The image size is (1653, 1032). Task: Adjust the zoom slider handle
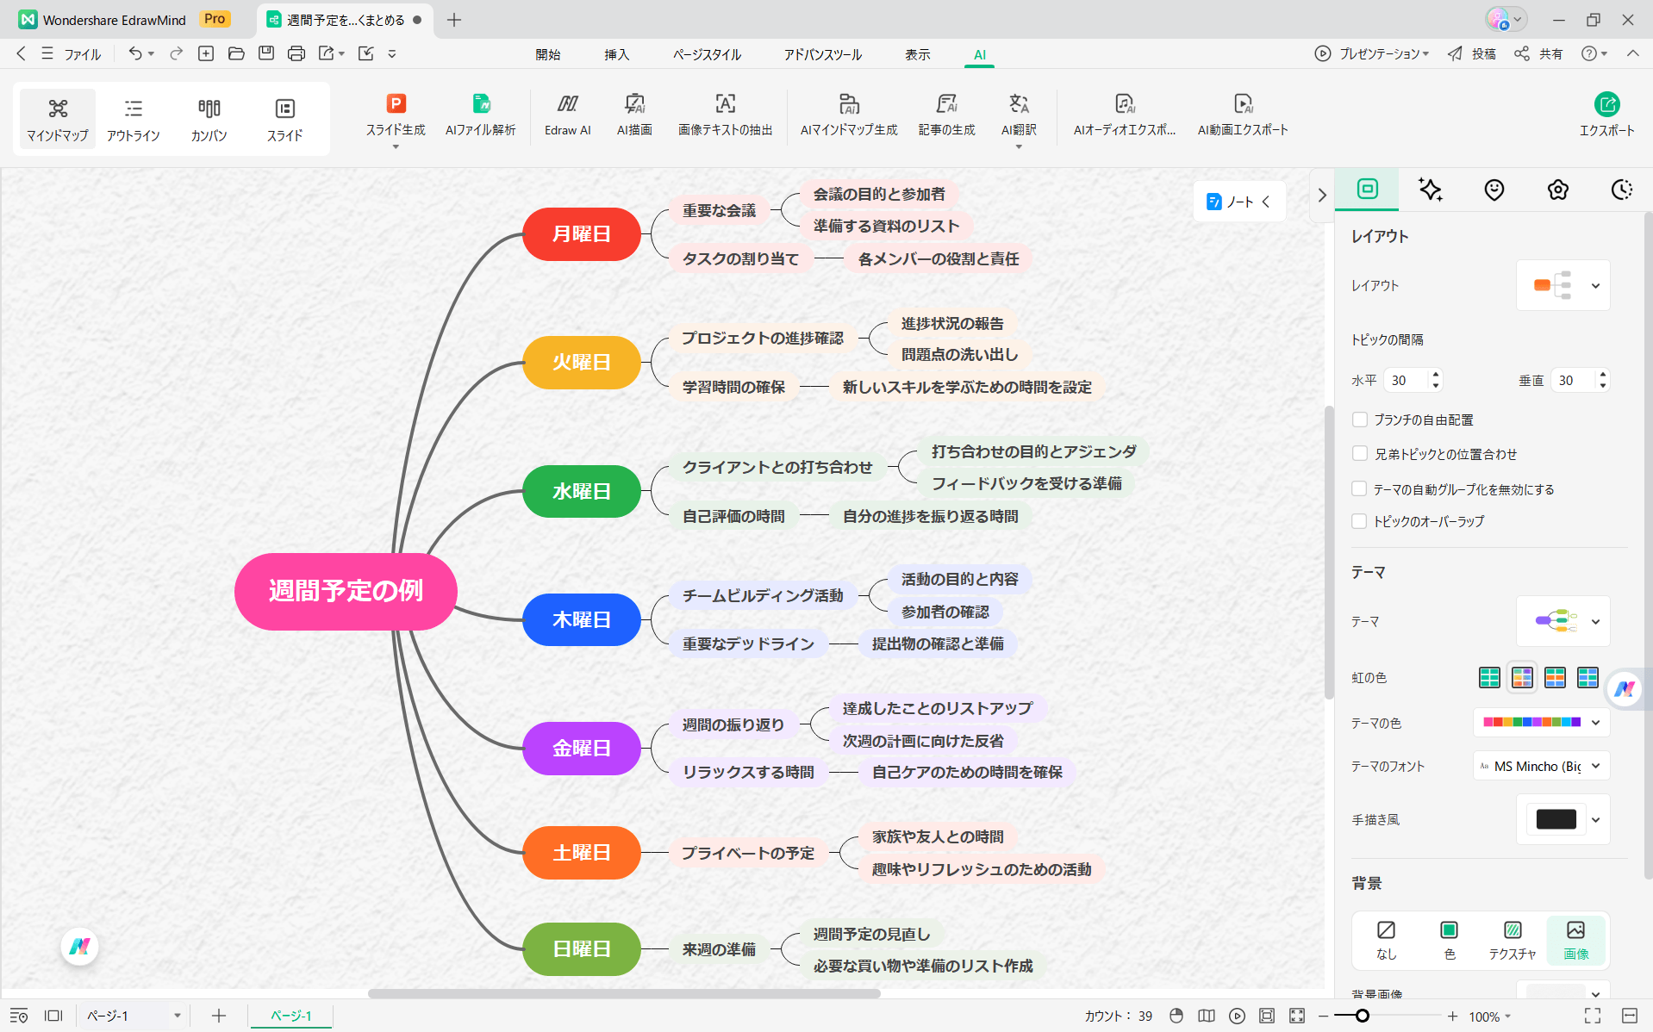(x=1363, y=1016)
